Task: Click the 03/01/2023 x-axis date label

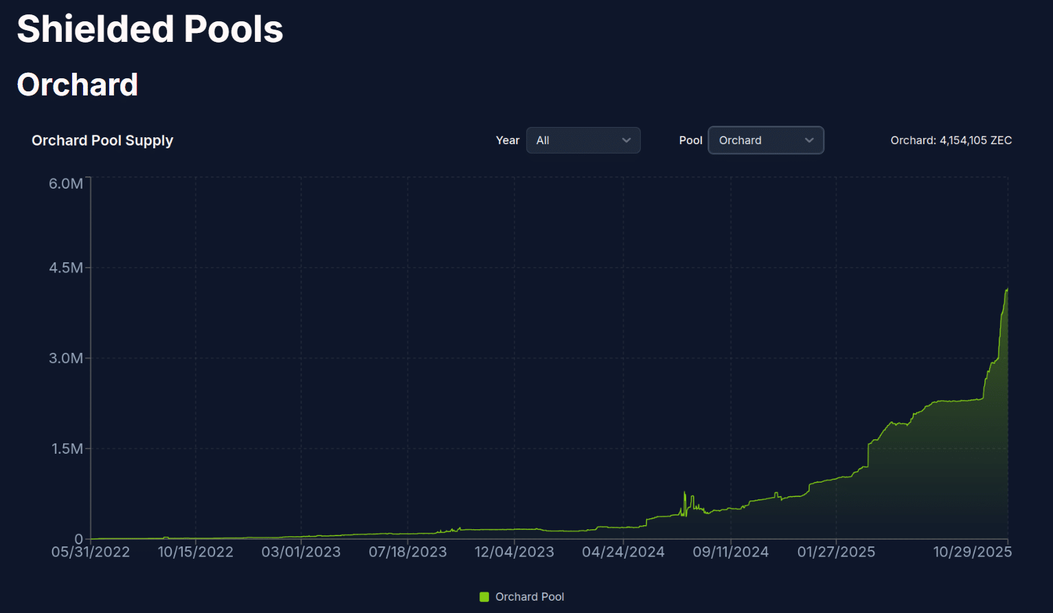Action: click(301, 552)
